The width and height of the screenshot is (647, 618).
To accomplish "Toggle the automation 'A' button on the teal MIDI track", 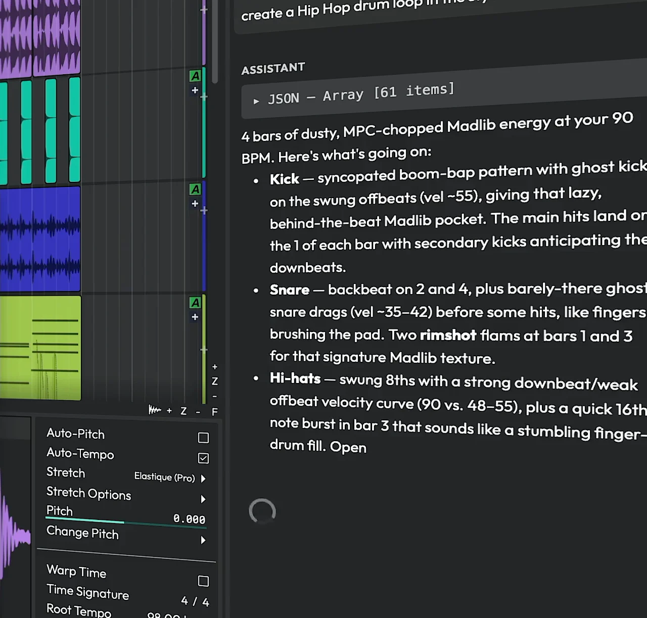I will pos(195,76).
